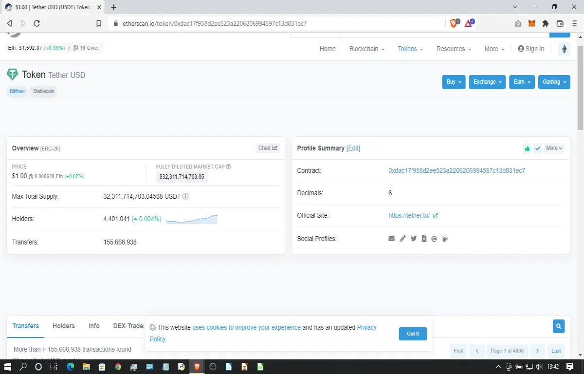Expand the Gaming dropdown
The width and height of the screenshot is (584, 374).
[x=554, y=82]
